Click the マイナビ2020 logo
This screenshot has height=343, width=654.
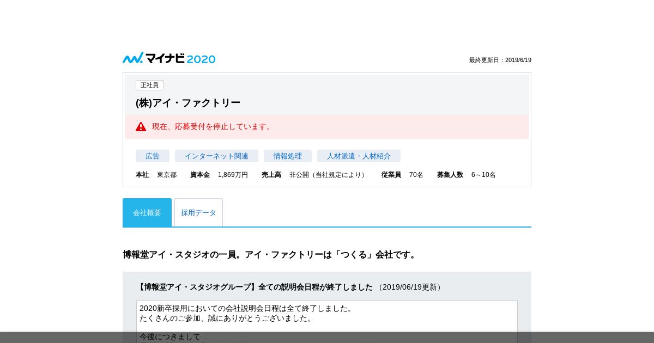coord(169,58)
